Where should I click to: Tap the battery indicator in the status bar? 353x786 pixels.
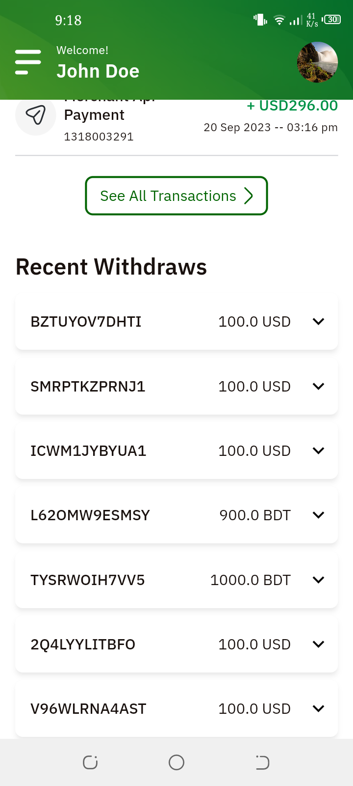coord(332,20)
